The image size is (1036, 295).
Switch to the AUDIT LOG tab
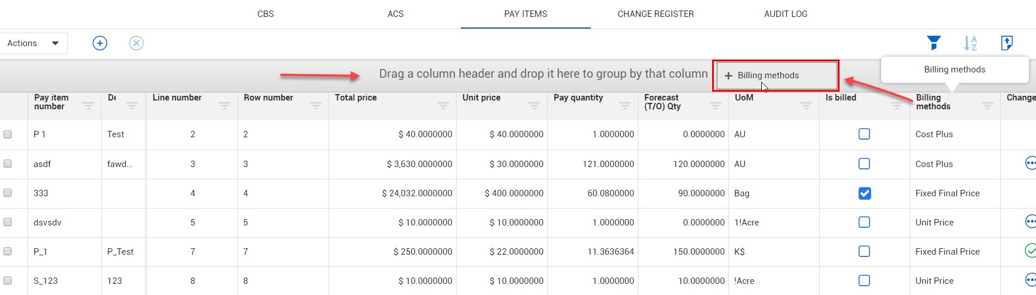785,14
